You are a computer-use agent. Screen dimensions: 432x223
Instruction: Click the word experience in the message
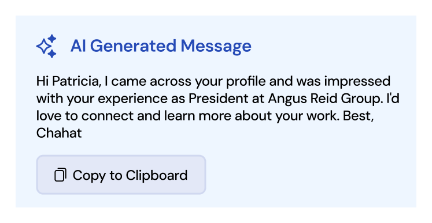click(132, 99)
